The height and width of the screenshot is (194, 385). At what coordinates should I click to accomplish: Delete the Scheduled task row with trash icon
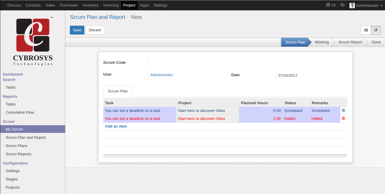343,110
